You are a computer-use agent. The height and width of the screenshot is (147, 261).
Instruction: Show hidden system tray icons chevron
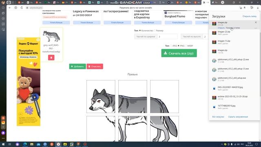[222, 144]
